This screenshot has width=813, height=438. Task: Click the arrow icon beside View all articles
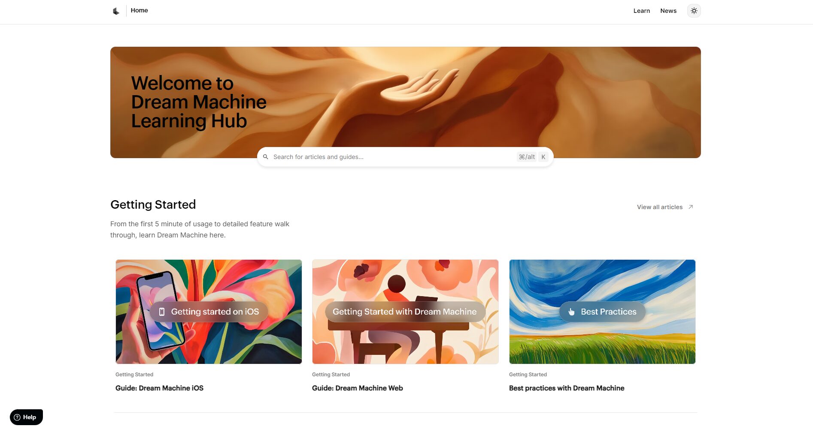pos(691,207)
